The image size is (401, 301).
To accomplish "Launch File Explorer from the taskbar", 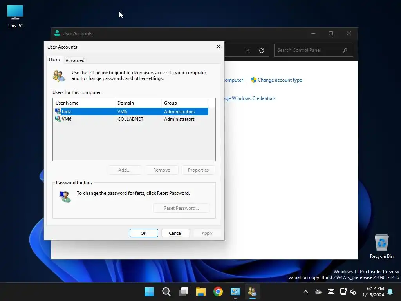I will click(x=201, y=292).
